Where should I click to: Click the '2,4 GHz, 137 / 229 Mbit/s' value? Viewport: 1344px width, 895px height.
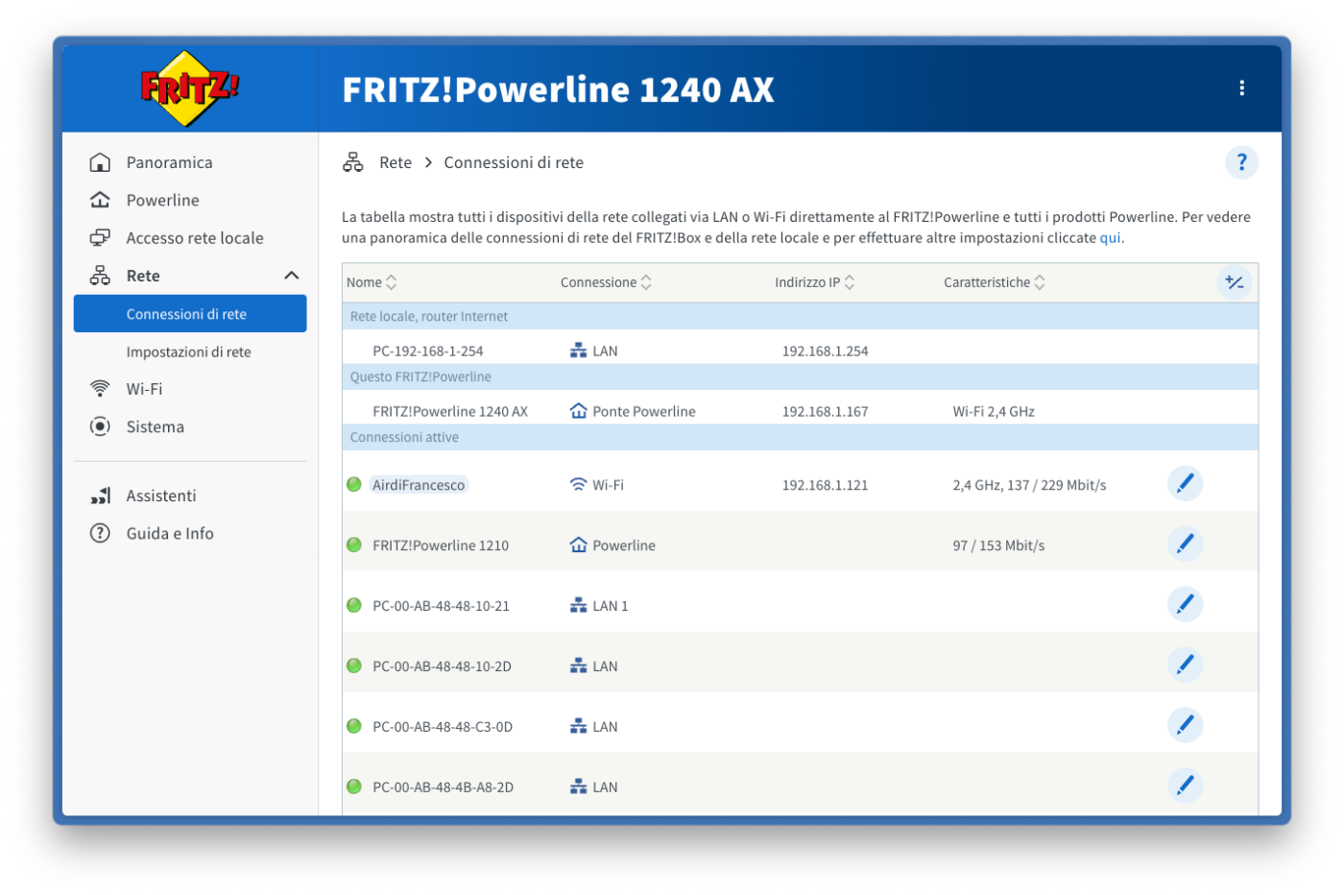pos(1029,485)
